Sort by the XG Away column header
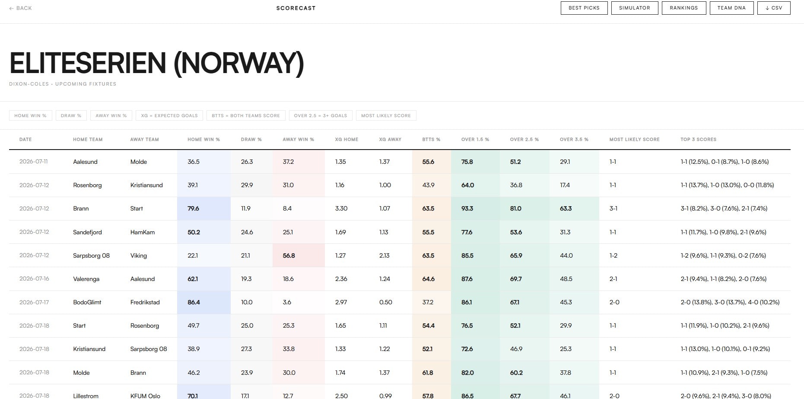This screenshot has height=399, width=804. (x=390, y=139)
